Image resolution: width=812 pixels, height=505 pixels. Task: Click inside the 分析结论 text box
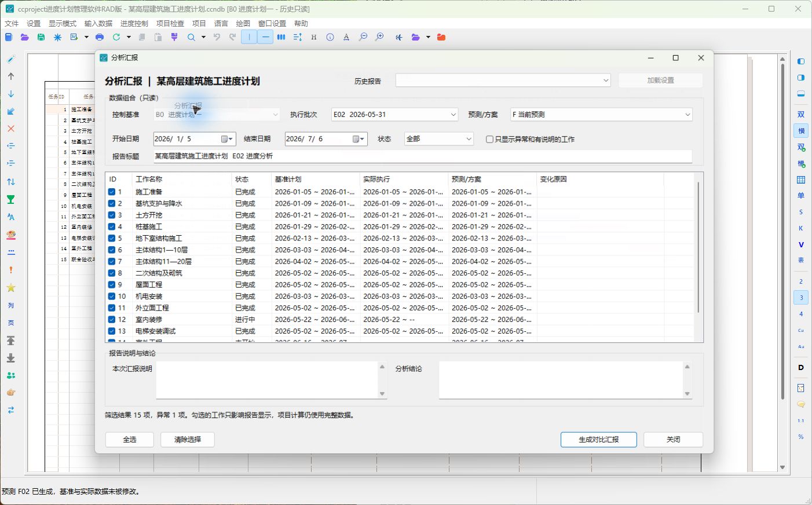pos(561,380)
